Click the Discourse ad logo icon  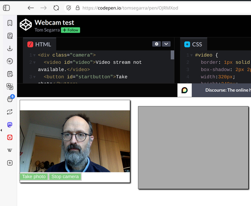[x=185, y=90]
